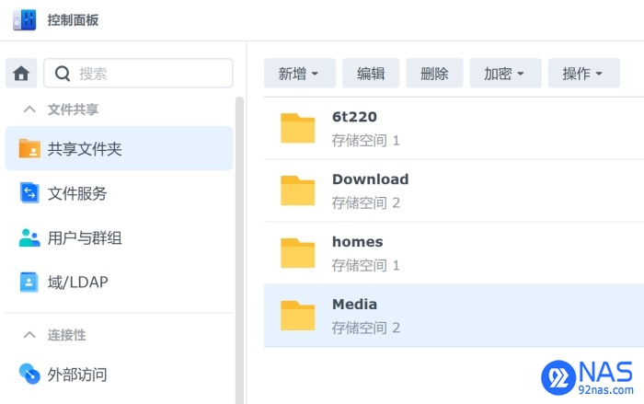Viewport: 644px width, 404px height.
Task: Open the 加密 dropdown menu
Action: [505, 73]
